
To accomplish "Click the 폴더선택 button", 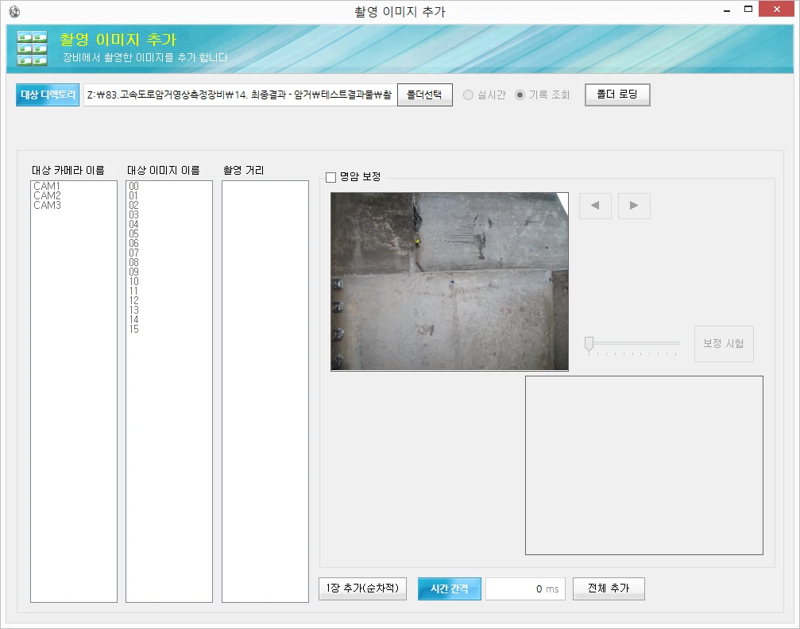I will click(424, 95).
